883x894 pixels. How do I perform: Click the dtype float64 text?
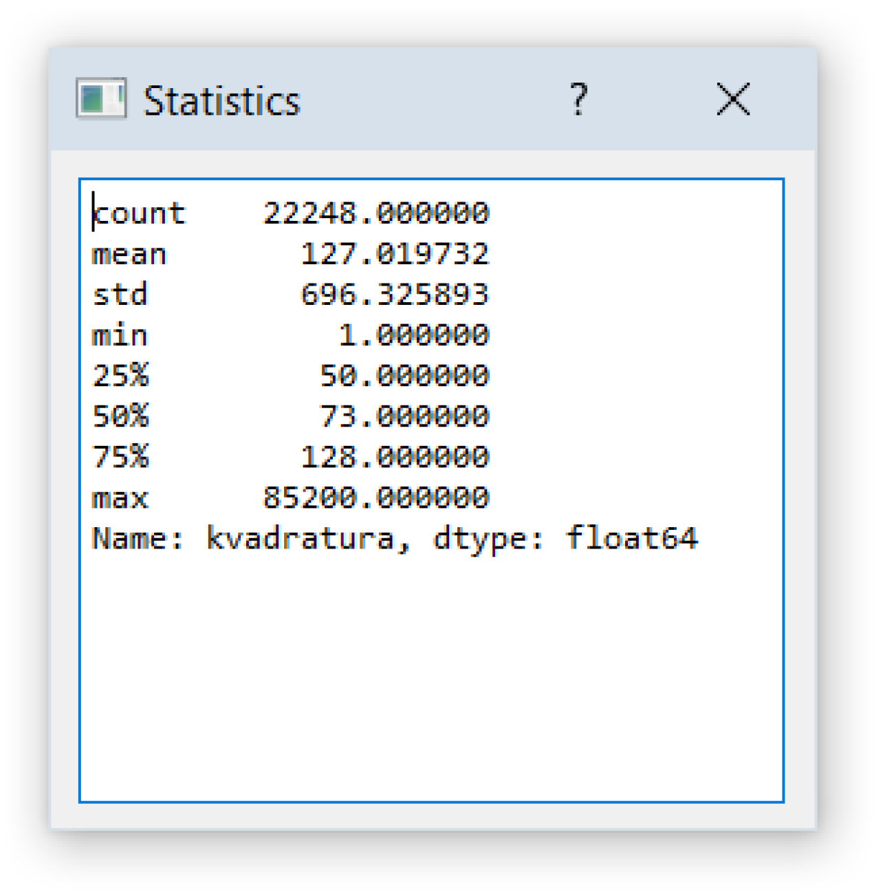631,538
